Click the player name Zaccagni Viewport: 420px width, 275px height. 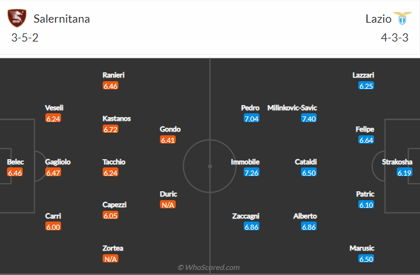246,216
